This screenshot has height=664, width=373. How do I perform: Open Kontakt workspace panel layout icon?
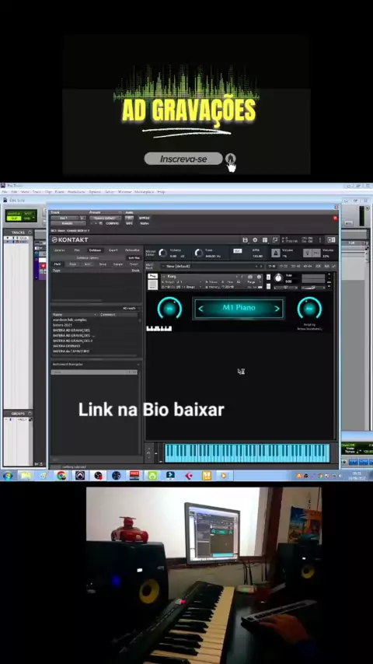265,240
